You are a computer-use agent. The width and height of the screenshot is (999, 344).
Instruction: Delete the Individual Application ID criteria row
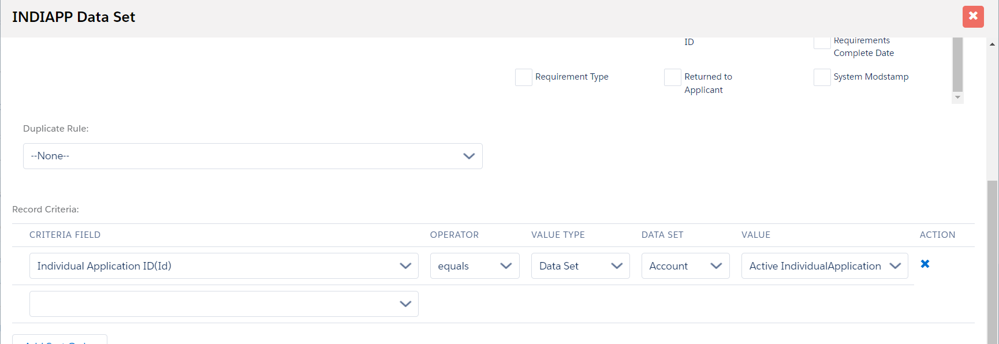925,264
